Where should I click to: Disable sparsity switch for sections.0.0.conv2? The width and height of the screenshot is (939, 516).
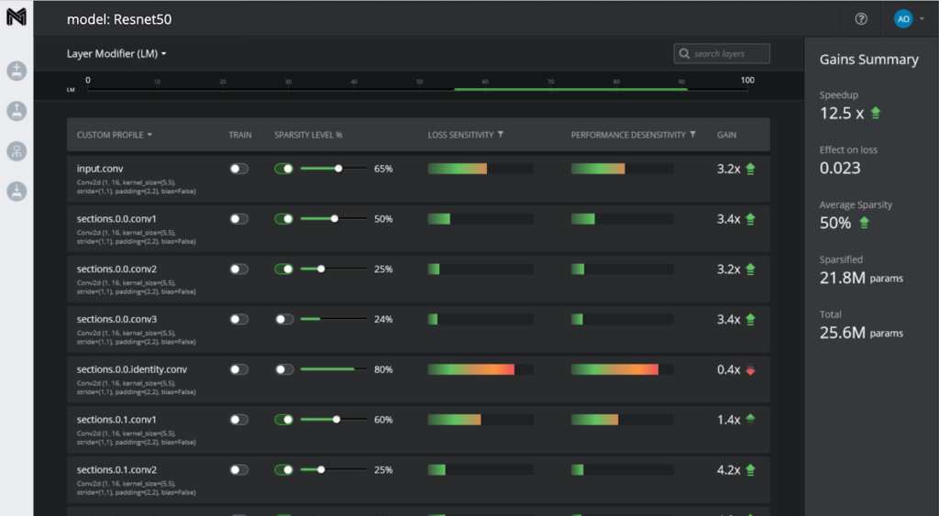(x=284, y=269)
